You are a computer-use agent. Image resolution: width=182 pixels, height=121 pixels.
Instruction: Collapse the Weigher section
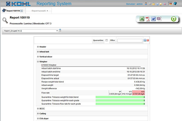[x=38, y=61]
